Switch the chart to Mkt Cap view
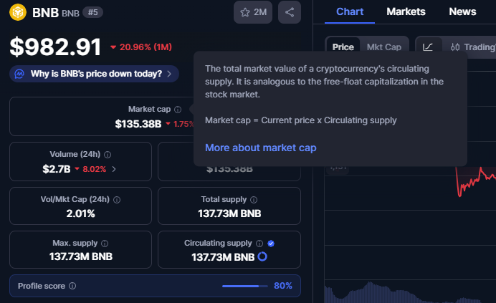This screenshot has width=496, height=303. point(384,47)
